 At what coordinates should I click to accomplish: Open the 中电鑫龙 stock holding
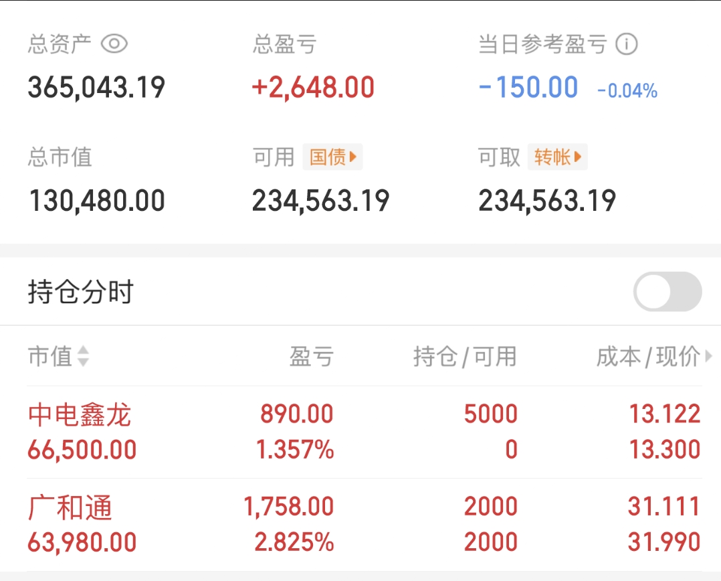click(x=80, y=416)
